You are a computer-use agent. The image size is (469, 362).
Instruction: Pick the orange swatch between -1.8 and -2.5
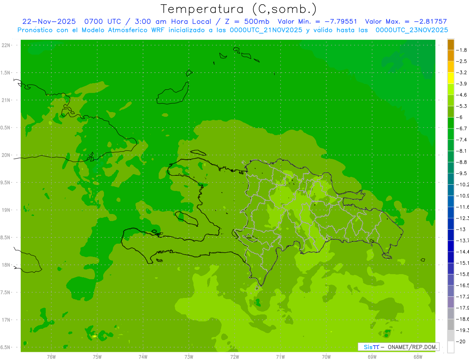(451, 56)
